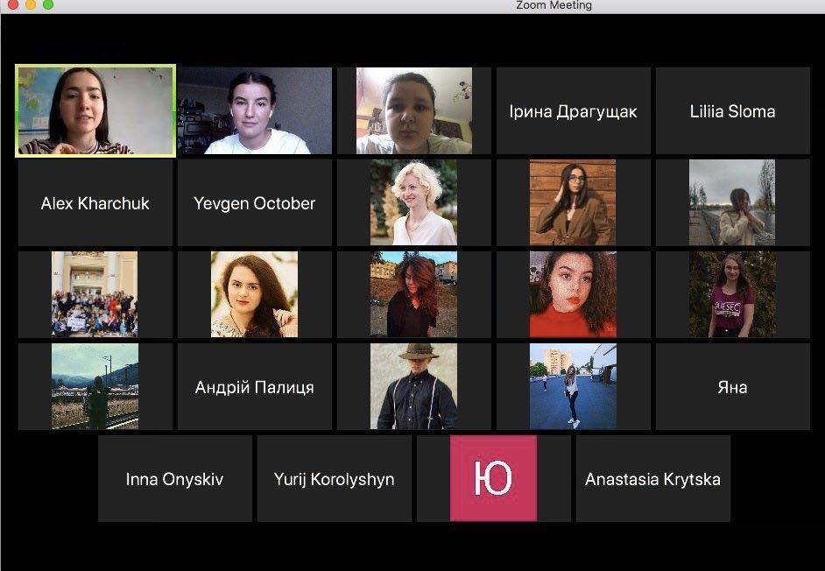This screenshot has height=571, width=825.
Task: Select the profile photo with hat and suspenders
Action: 413,386
